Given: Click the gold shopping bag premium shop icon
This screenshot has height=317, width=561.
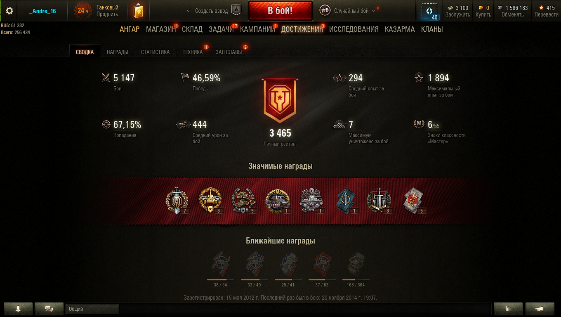Looking at the screenshot, I should 138,11.
